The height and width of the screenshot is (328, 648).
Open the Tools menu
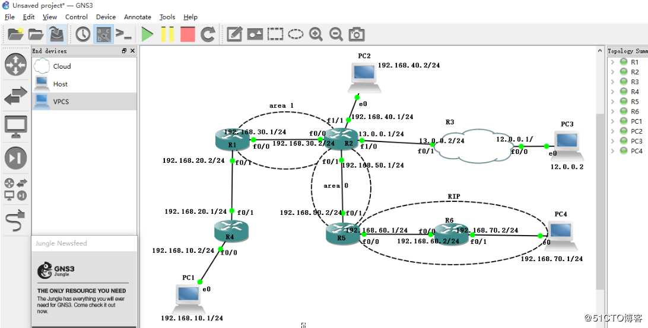167,17
